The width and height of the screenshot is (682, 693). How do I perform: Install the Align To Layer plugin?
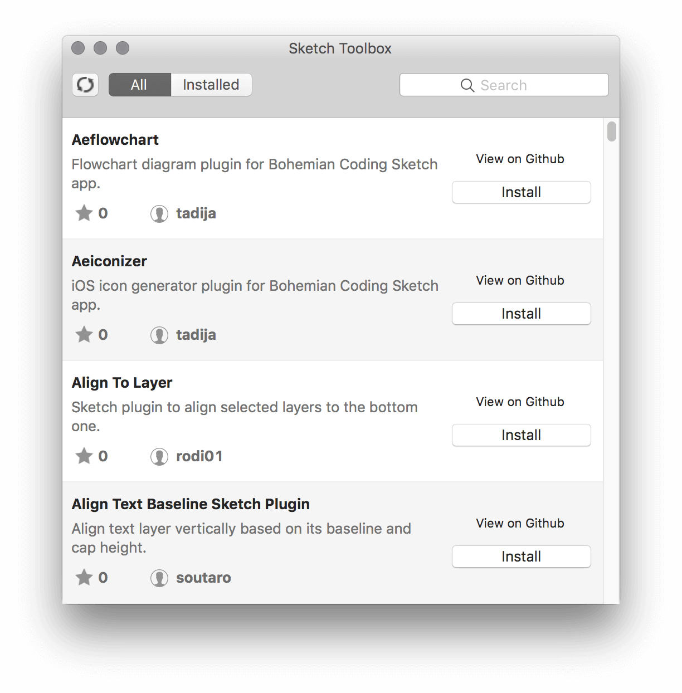(520, 435)
